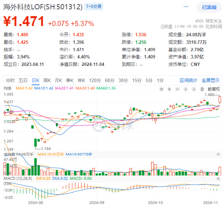Click the scroll chart left arrow icon
The height and width of the screenshot is (205, 224).
tap(186, 89)
